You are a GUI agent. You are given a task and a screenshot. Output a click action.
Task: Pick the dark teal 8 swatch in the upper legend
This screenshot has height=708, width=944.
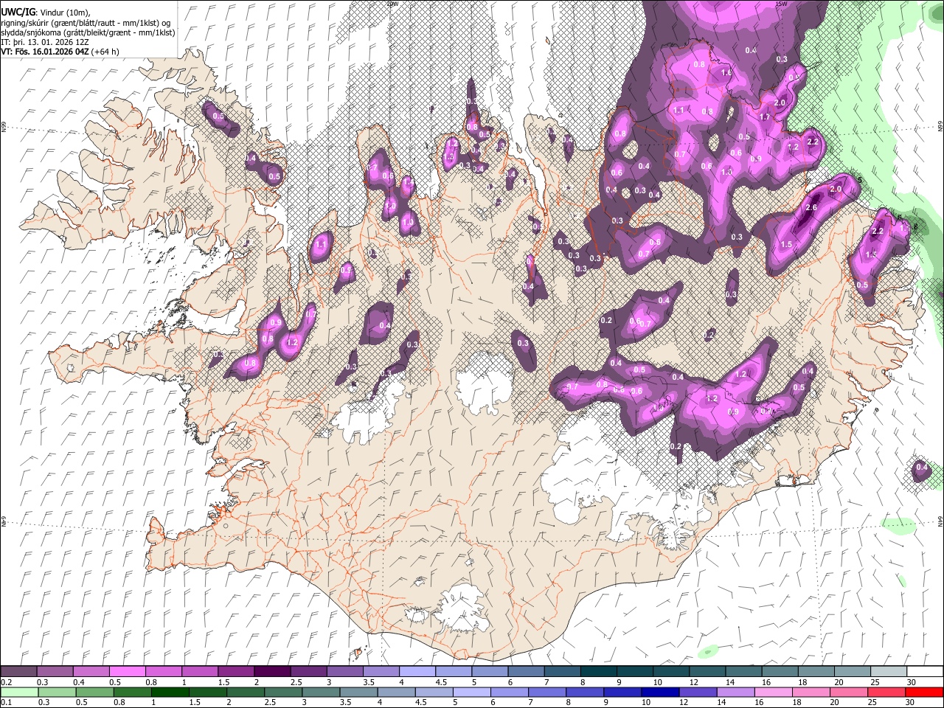[598, 672]
